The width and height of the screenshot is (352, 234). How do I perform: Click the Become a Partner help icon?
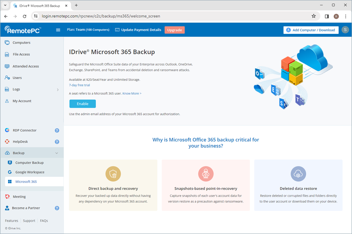(x=57, y=208)
